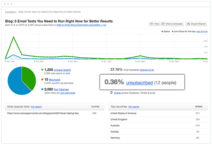View the Bounced recipients link
The image size is (212, 146).
[55, 80]
